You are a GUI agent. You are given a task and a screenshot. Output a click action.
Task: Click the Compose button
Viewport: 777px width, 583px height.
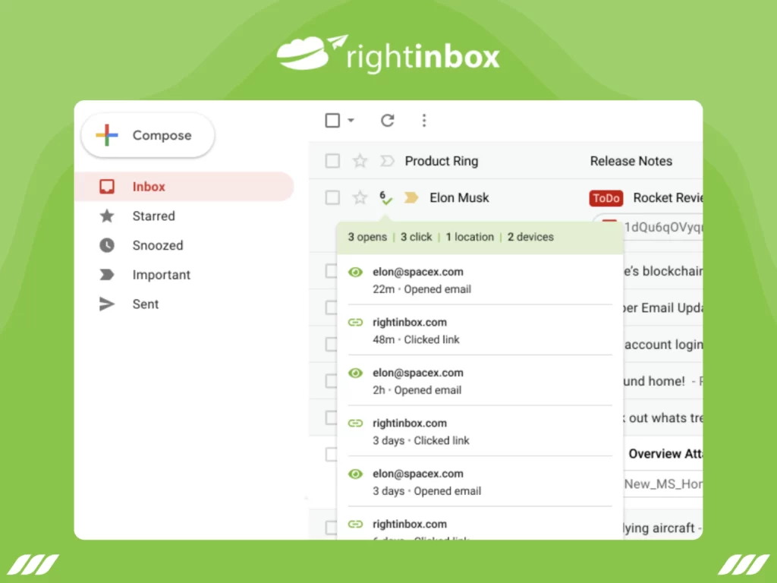point(147,135)
